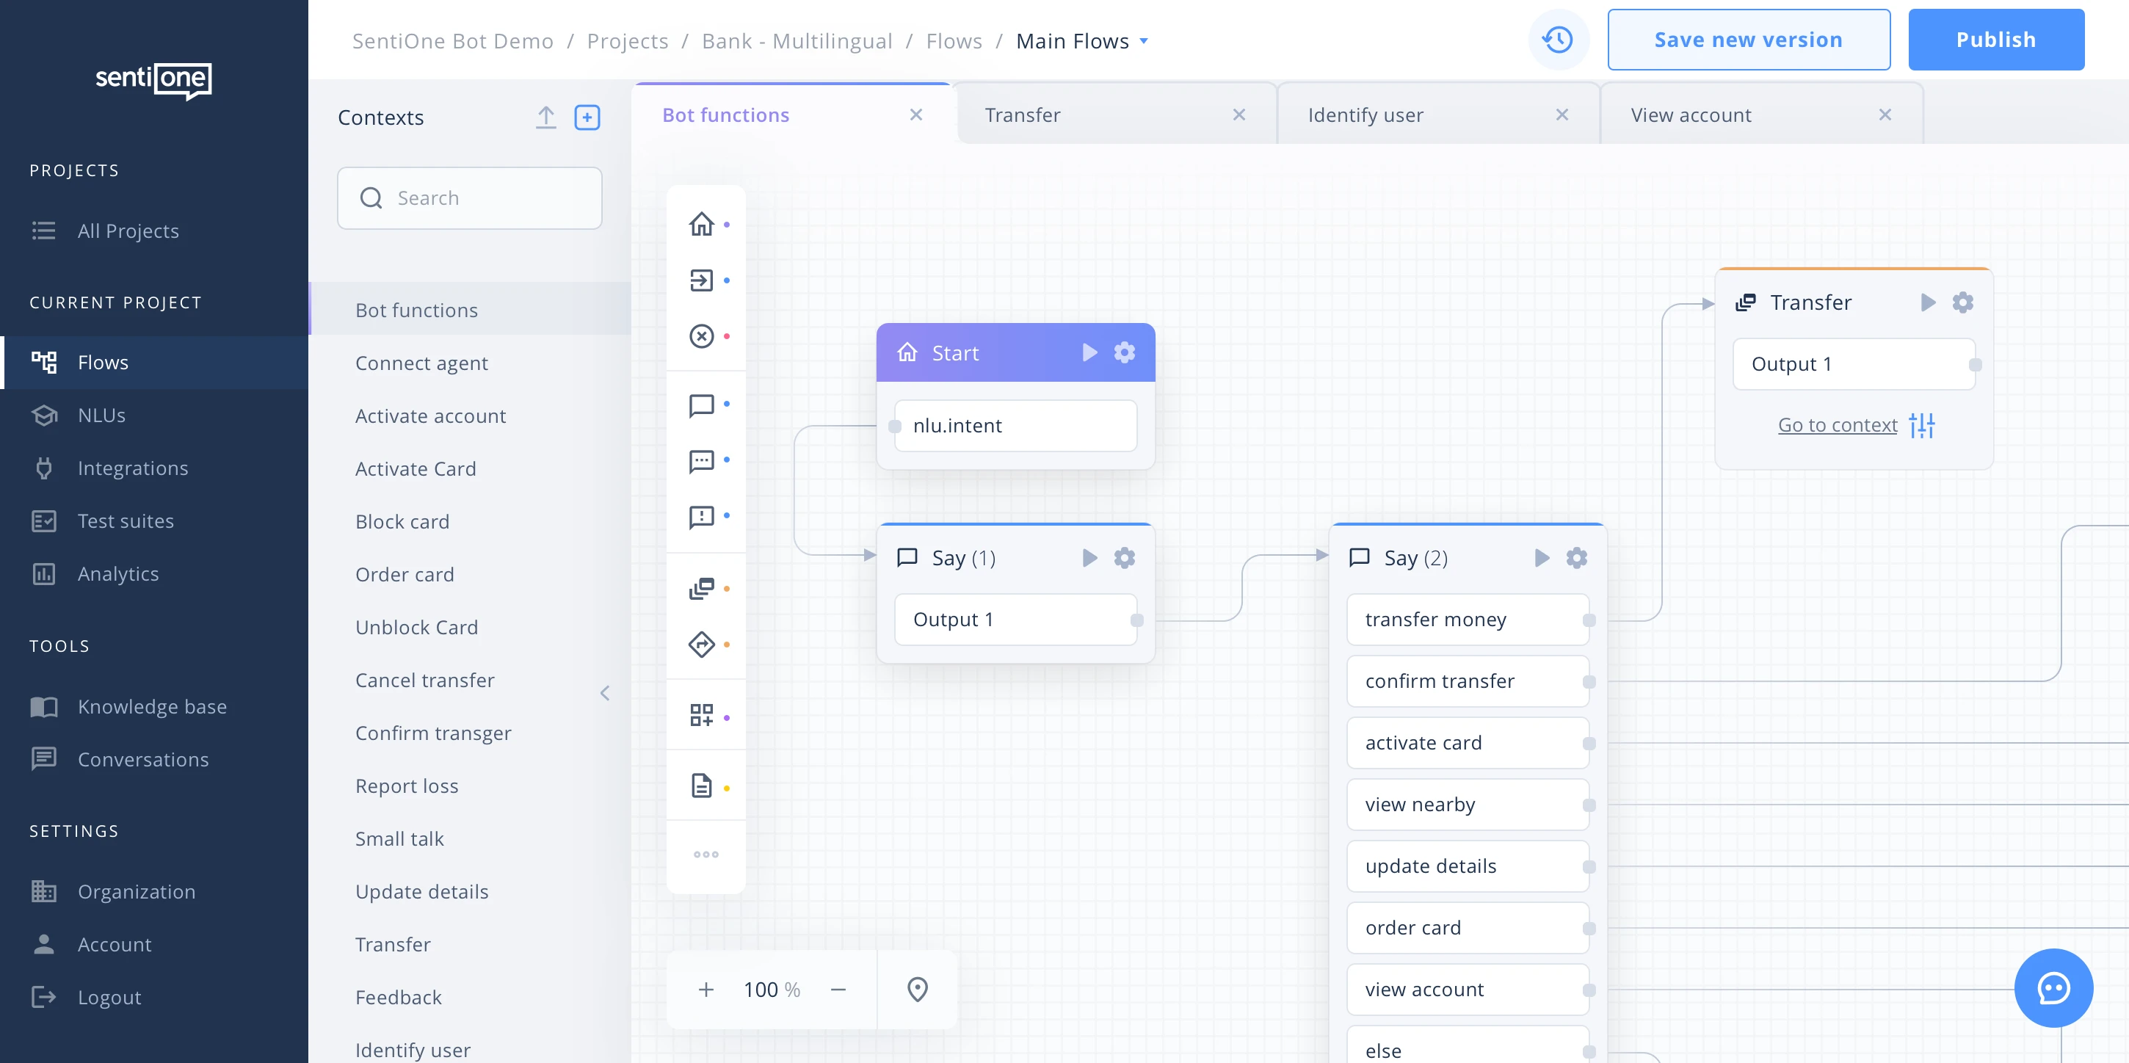Select the end circled-X block tool
The height and width of the screenshot is (1063, 2129).
tap(702, 336)
